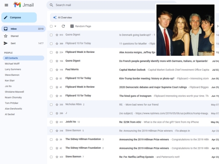Open the hamburger main menu
Screen dimensions: 219x164
[6, 5]
